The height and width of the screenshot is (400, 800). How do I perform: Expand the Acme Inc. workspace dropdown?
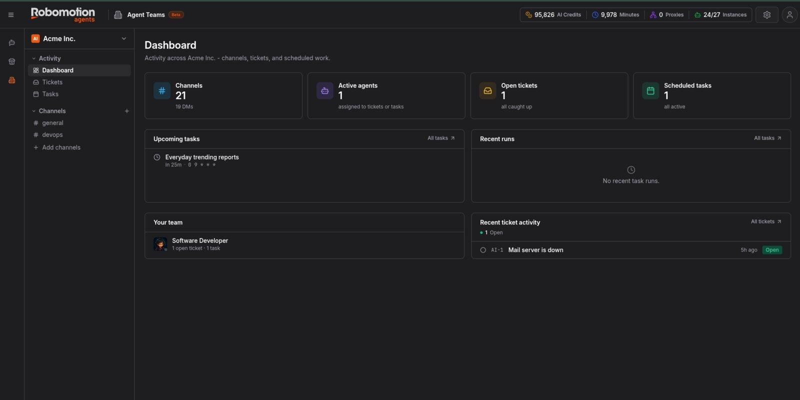124,38
